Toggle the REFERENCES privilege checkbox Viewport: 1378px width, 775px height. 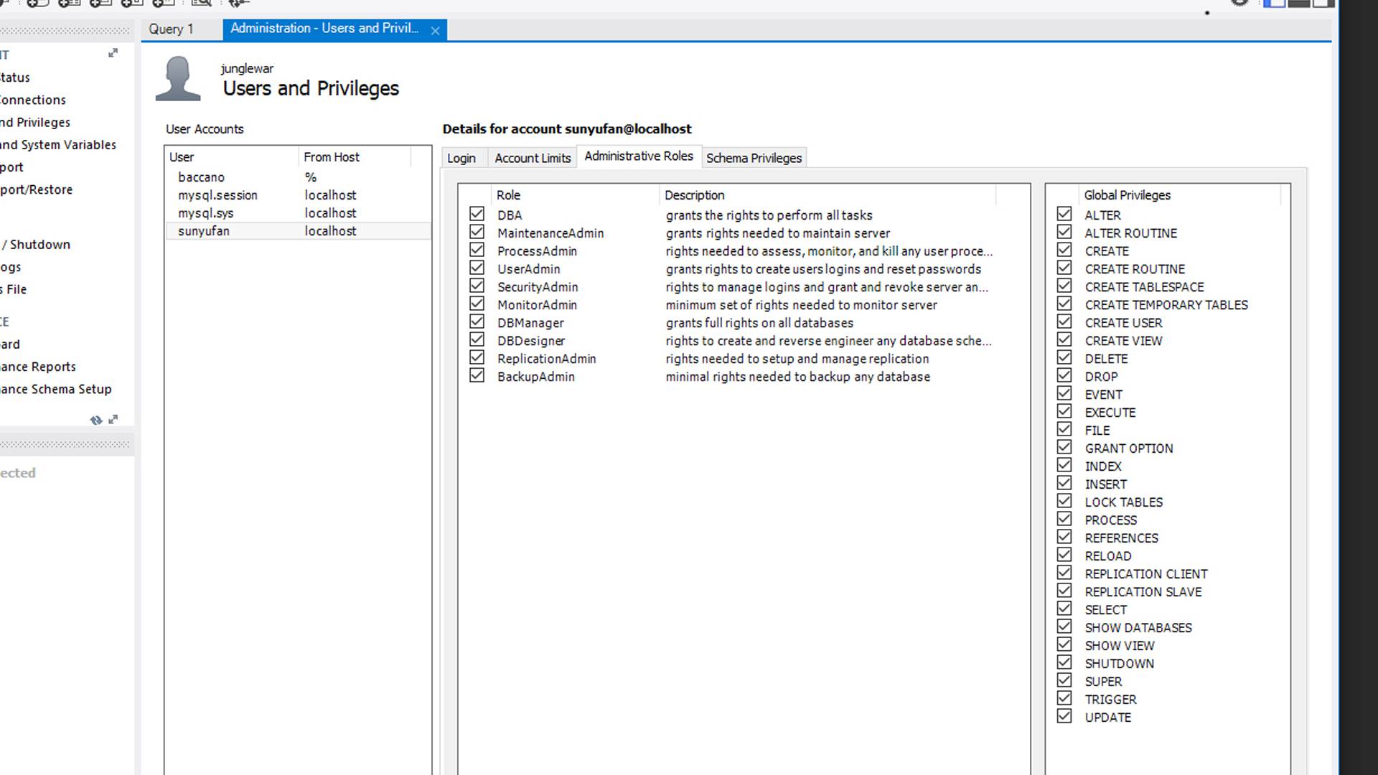click(1064, 537)
